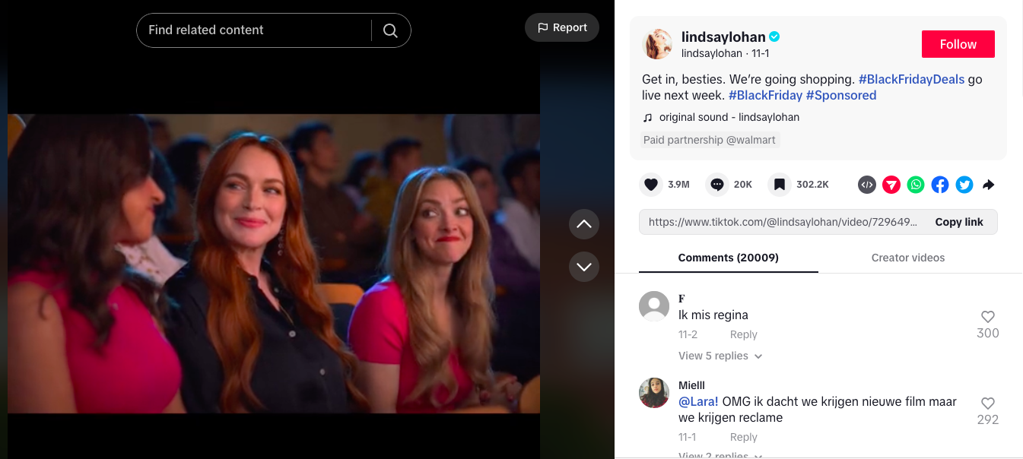Open the #BlackFridayDeals hashtag
Image resolution: width=1023 pixels, height=459 pixels.
[x=911, y=79]
